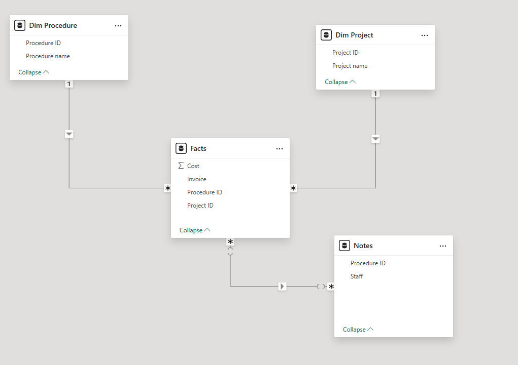This screenshot has width=518, height=365.
Task: Click the '1' cardinality marker under Dim Procedure
Action: pos(68,84)
